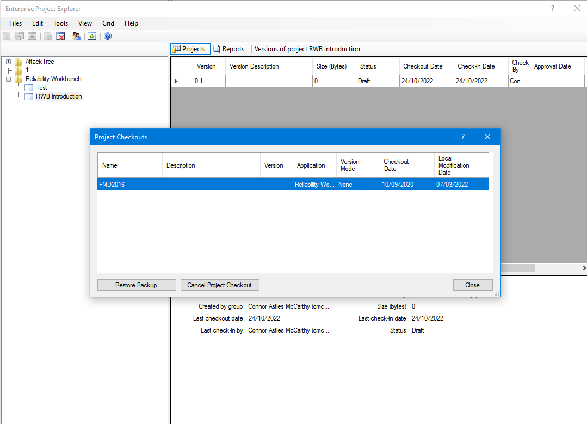The height and width of the screenshot is (424, 587).
Task: Expand the AttackTree tree node
Action: pos(9,62)
